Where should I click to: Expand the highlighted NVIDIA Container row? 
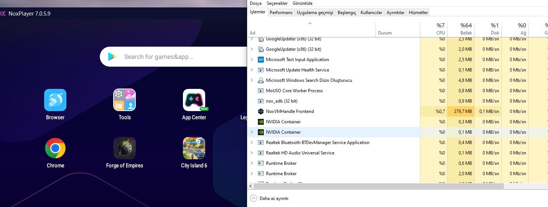pos(252,132)
